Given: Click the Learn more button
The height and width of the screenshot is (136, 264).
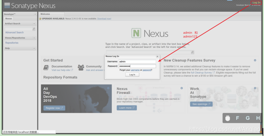Looking at the screenshot, I should (x=127, y=108).
